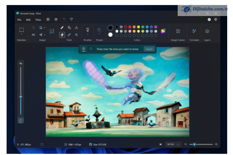Screen dimensions: 233x155
Task: Toggle the button below eraser size slider
Action: click(21, 120)
